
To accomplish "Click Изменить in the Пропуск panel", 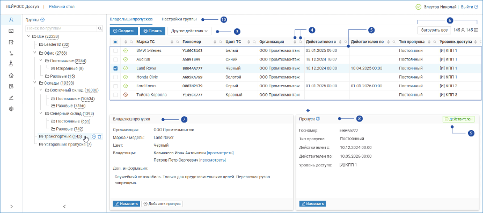I will (x=313, y=204).
